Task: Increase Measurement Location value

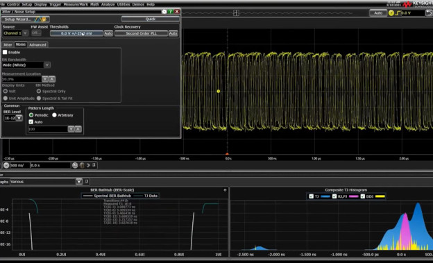Action: [52, 79]
